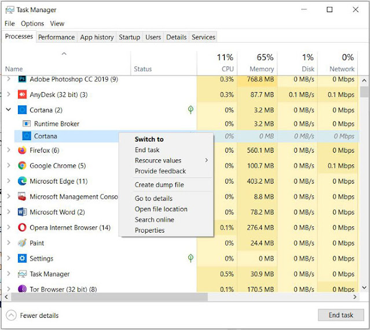Open the Resource values submenu arrow
Viewport: 370px width, 330px height.
click(207, 160)
